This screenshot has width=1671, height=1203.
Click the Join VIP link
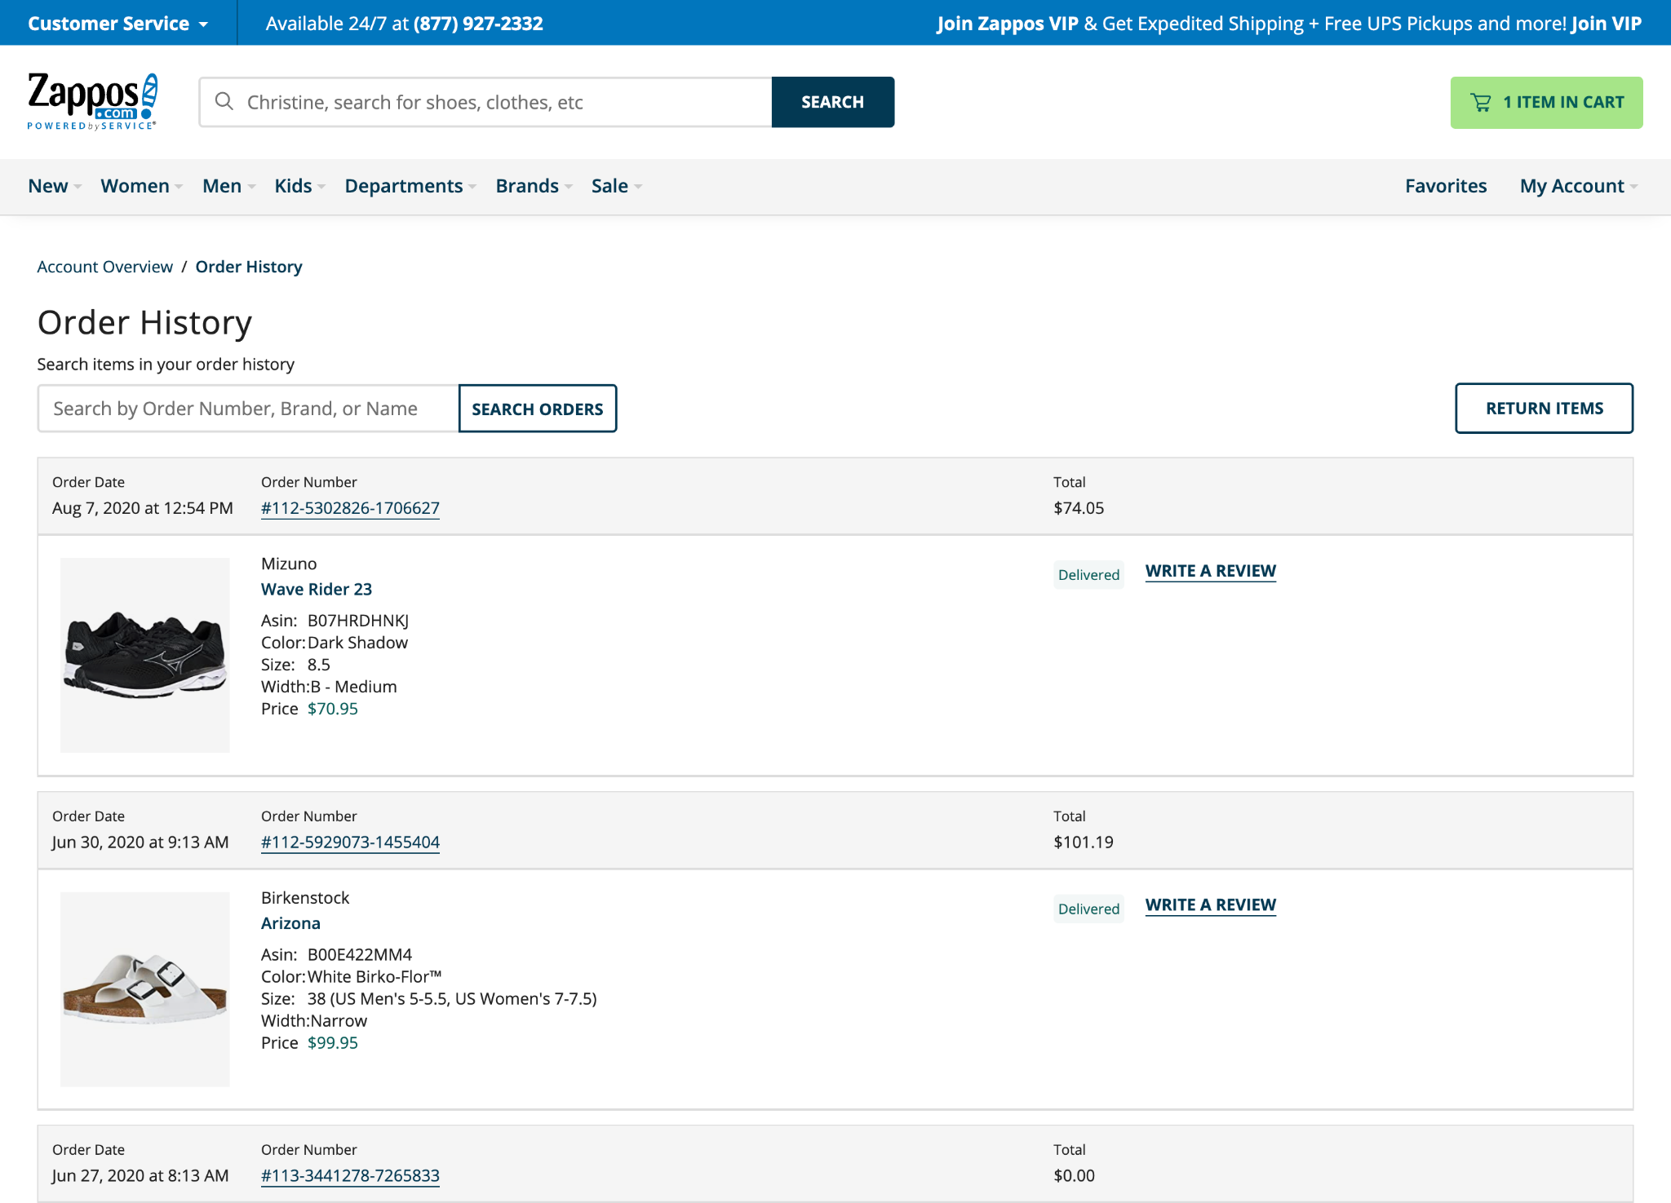pos(1606,24)
